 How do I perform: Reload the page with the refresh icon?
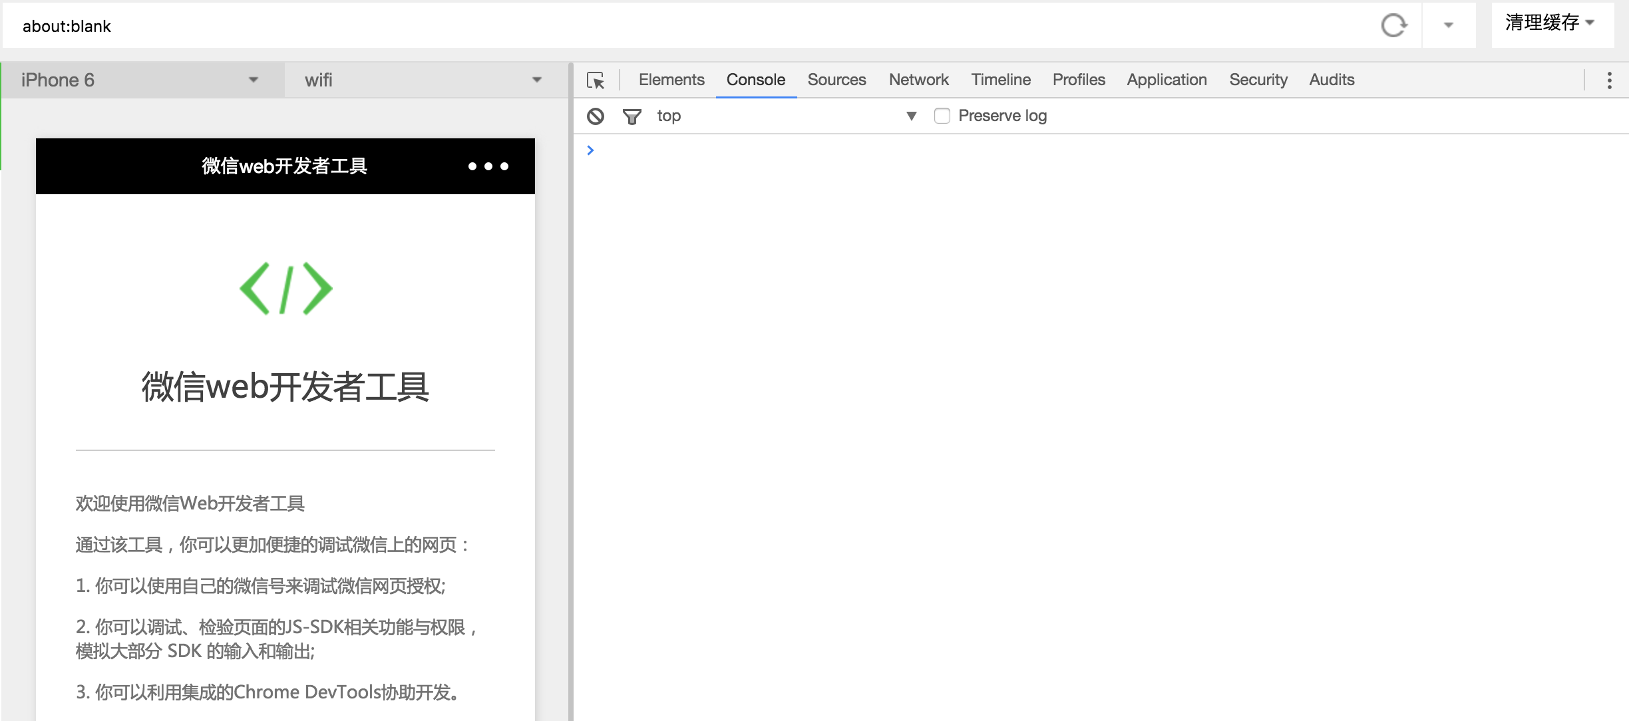pyautogui.click(x=1393, y=25)
